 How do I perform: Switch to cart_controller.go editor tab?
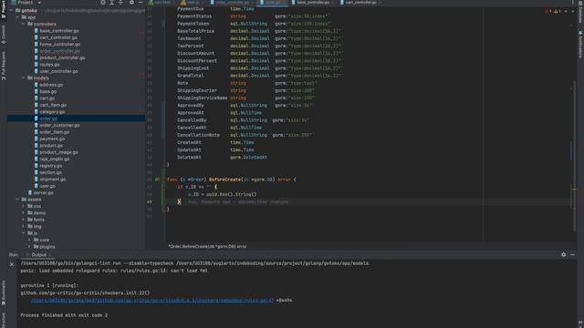coord(360,2)
